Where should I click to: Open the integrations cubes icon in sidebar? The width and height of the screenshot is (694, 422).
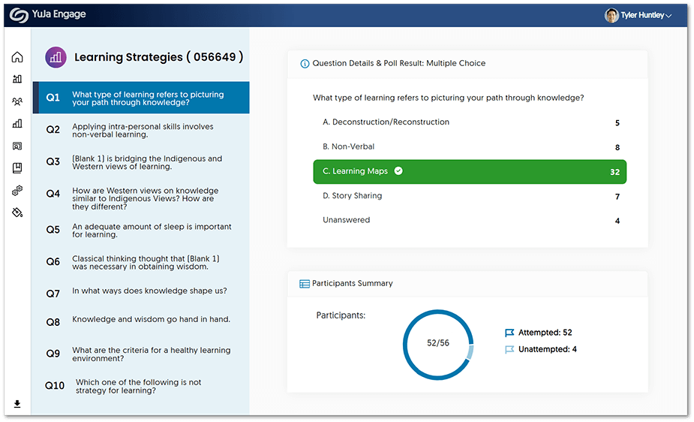[17, 191]
